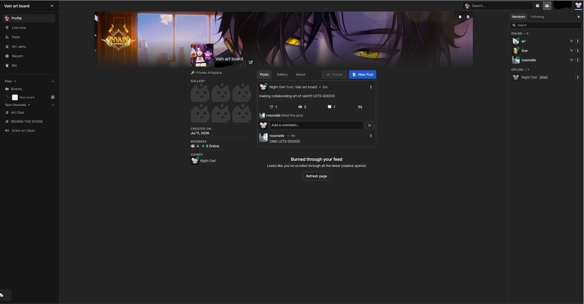This screenshot has width=584, height=304.
Task: Send the comment with arrow button
Action: coord(370,125)
